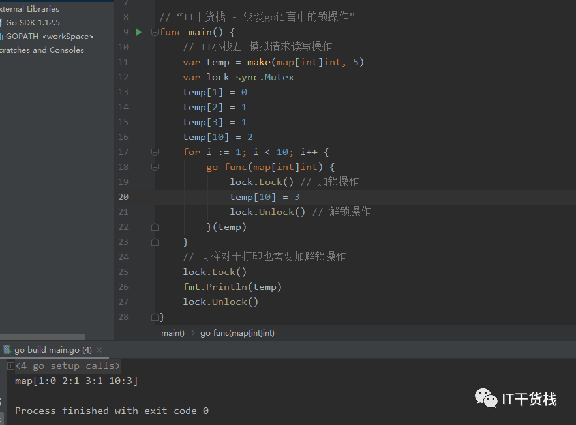Image resolution: width=576 pixels, height=425 pixels.
Task: Click 'make' in the temp declaration
Action: [258, 62]
